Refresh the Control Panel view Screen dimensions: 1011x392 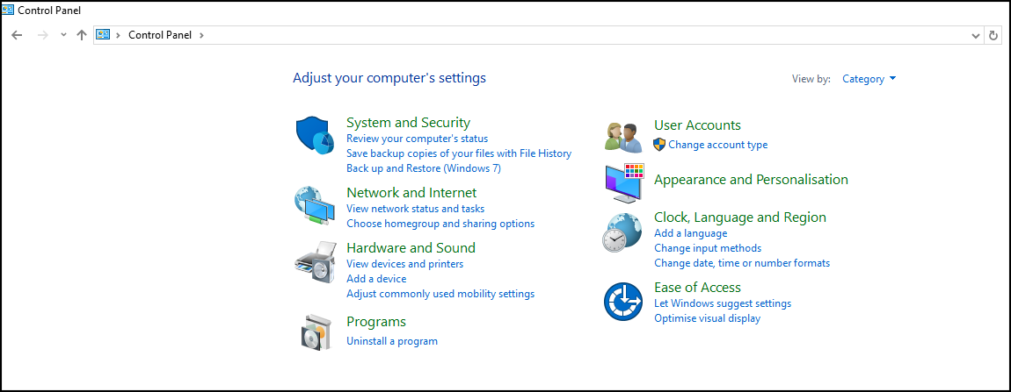[x=993, y=35]
